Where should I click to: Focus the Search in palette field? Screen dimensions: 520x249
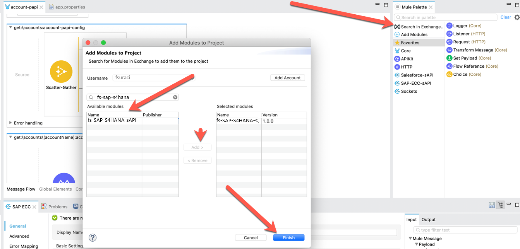point(446,17)
